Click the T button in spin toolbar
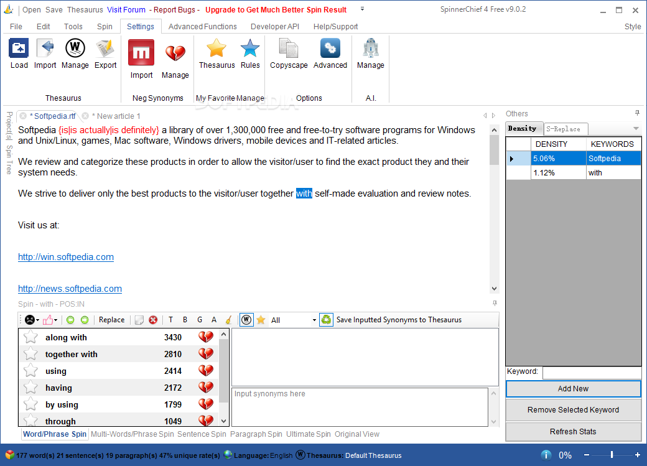Viewport: 647px width, 466px height. (x=170, y=320)
